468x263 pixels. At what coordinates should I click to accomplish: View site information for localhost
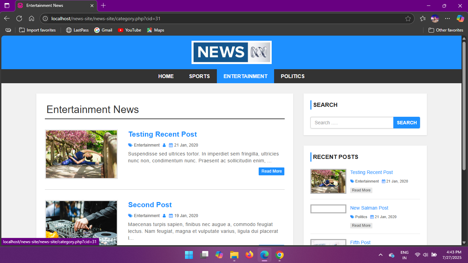tap(45, 18)
